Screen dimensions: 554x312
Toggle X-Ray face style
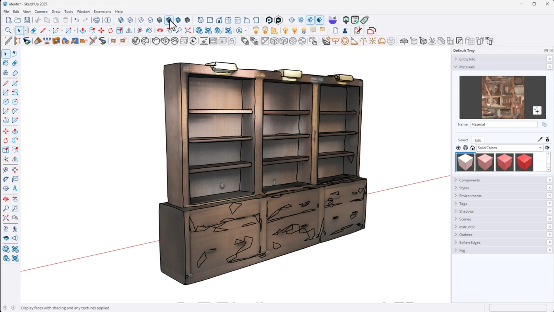click(121, 20)
